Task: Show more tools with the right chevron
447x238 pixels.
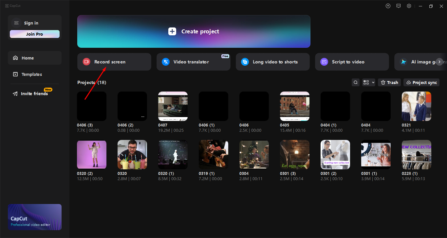Action: 439,62
